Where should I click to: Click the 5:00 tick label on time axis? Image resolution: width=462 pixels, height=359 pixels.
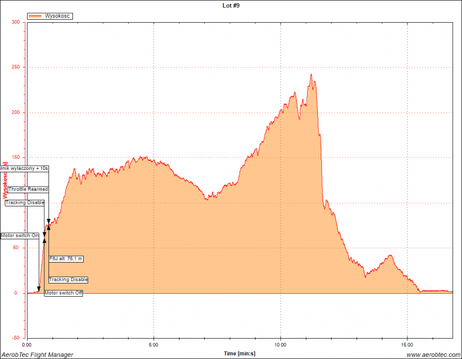[x=154, y=345]
